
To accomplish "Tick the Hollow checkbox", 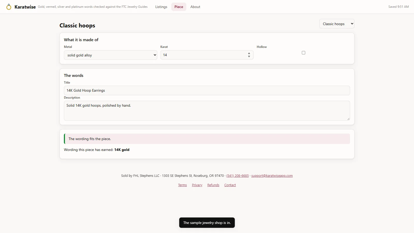I will point(304,53).
